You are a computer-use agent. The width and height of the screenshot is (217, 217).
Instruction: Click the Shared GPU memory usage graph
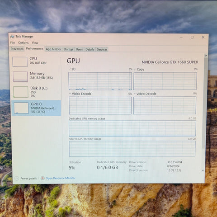(132, 149)
